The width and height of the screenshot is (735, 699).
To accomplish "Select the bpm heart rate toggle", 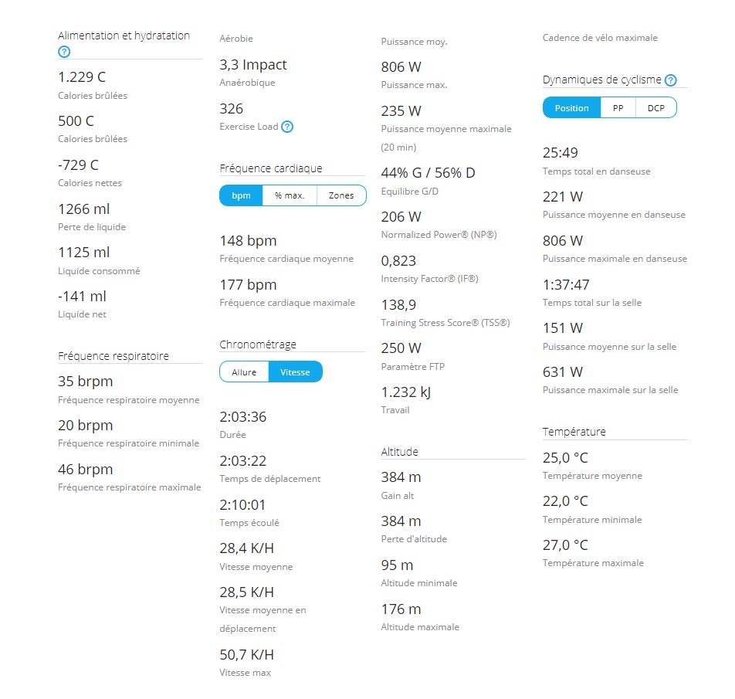I will pyautogui.click(x=241, y=195).
